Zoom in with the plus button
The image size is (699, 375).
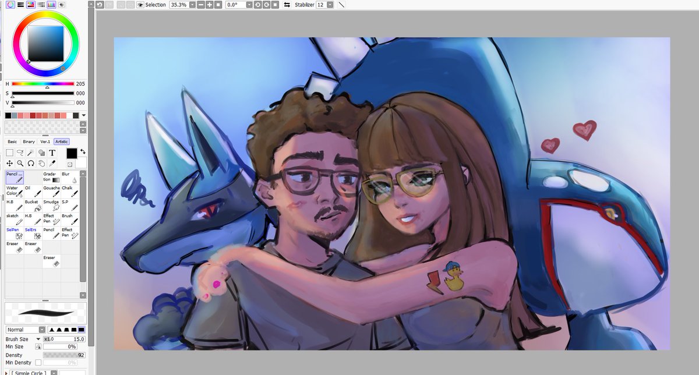209,5
